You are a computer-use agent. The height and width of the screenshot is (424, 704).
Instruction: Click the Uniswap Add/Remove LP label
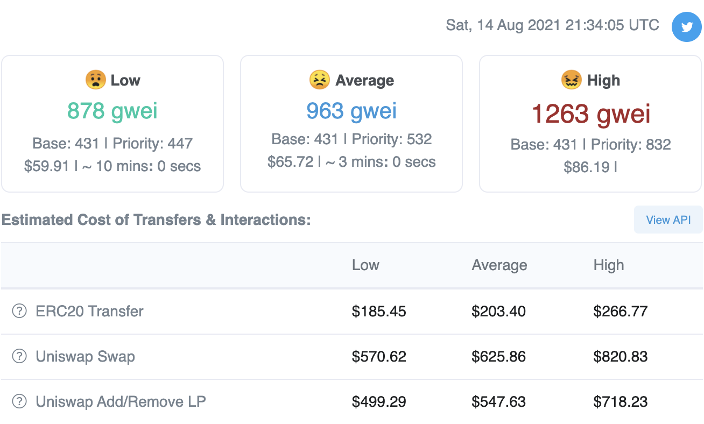(121, 401)
